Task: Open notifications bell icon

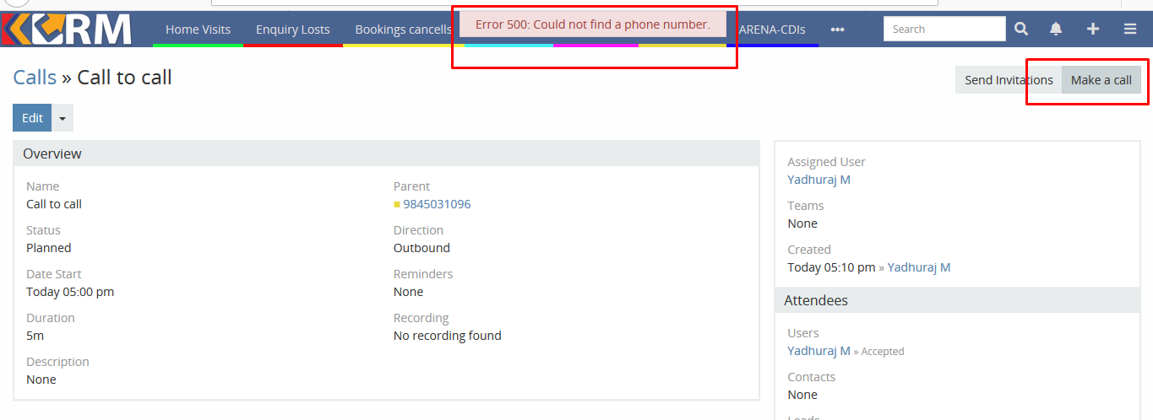Action: coord(1056,29)
